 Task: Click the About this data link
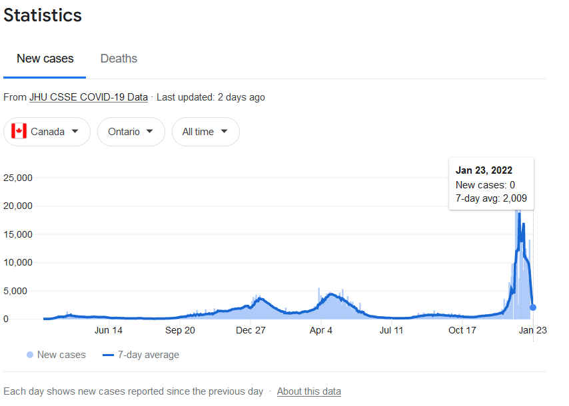308,391
